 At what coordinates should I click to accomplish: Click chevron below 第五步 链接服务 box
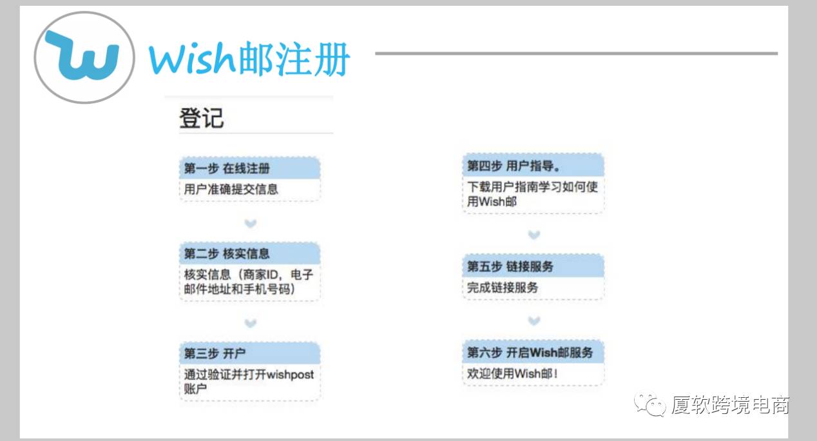[533, 320]
